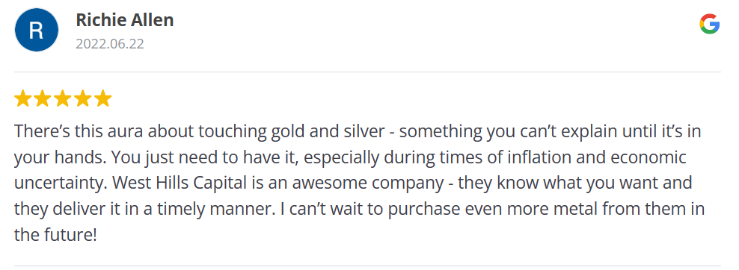Select the second gold star

[43, 99]
